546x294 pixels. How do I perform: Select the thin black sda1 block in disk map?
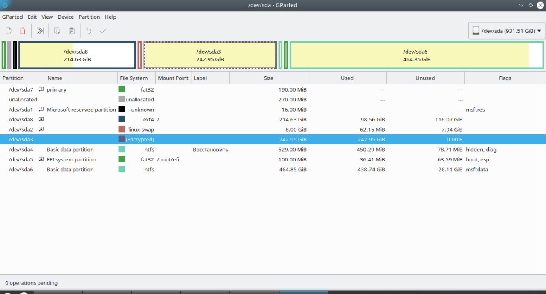point(15,55)
